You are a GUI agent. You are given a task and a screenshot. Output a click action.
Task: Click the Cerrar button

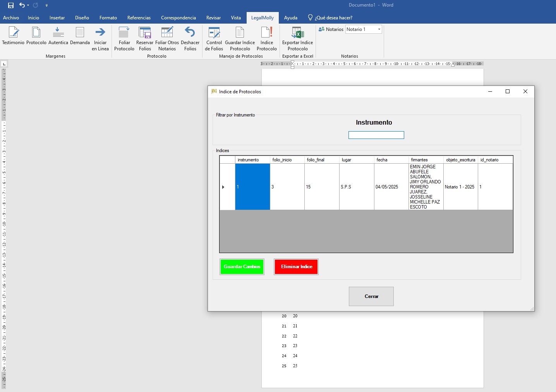(x=371, y=296)
